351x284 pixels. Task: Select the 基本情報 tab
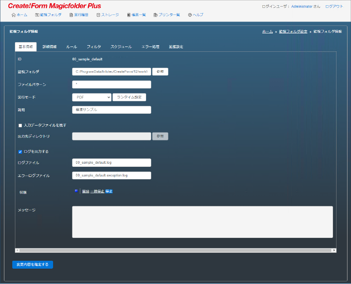[26, 47]
